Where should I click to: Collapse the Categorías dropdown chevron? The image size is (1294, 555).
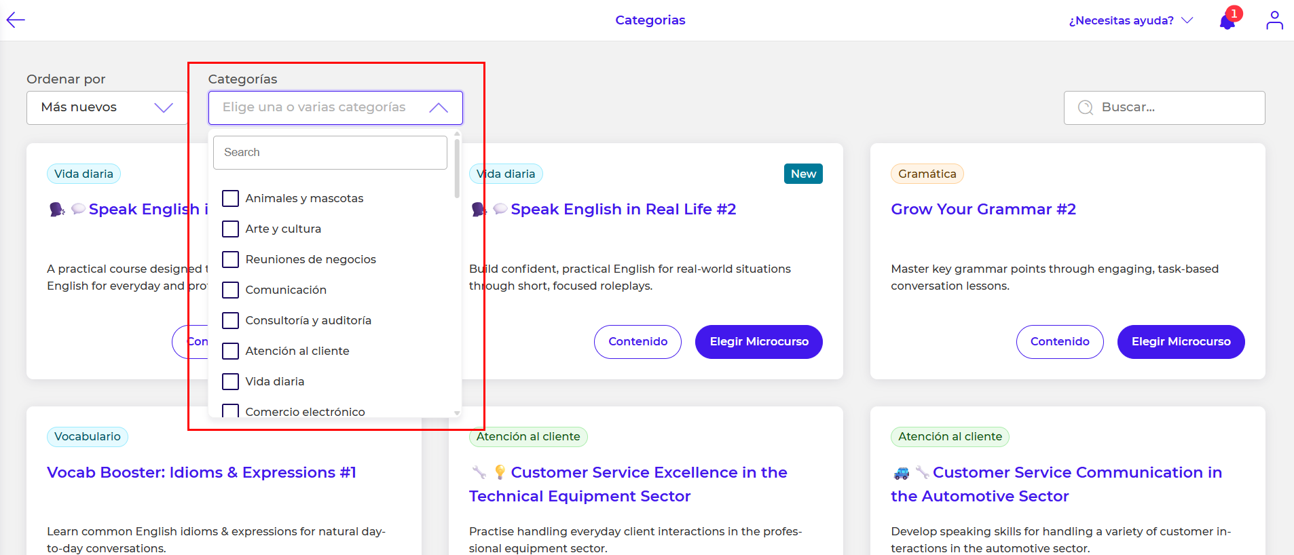point(439,108)
